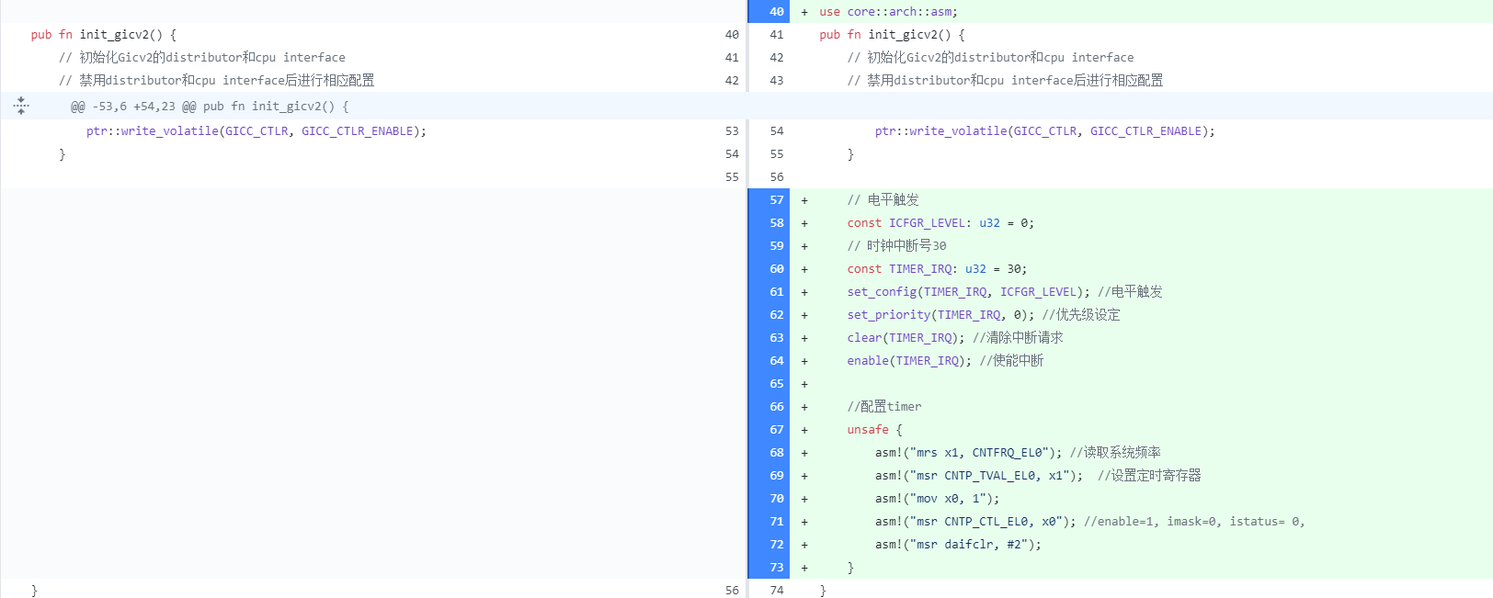Click the 'msr daifclr, #2' asm line
The image size is (1493, 598).
coord(957,545)
